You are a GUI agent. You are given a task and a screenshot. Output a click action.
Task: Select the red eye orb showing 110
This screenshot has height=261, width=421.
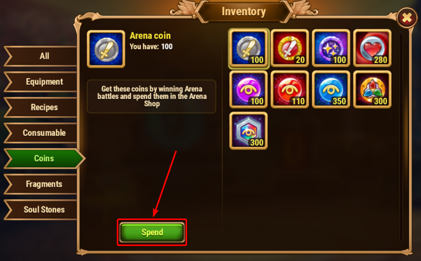coord(290,89)
